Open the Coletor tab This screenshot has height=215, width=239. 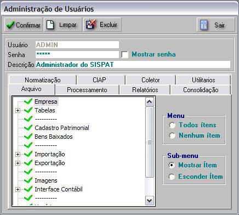point(151,80)
